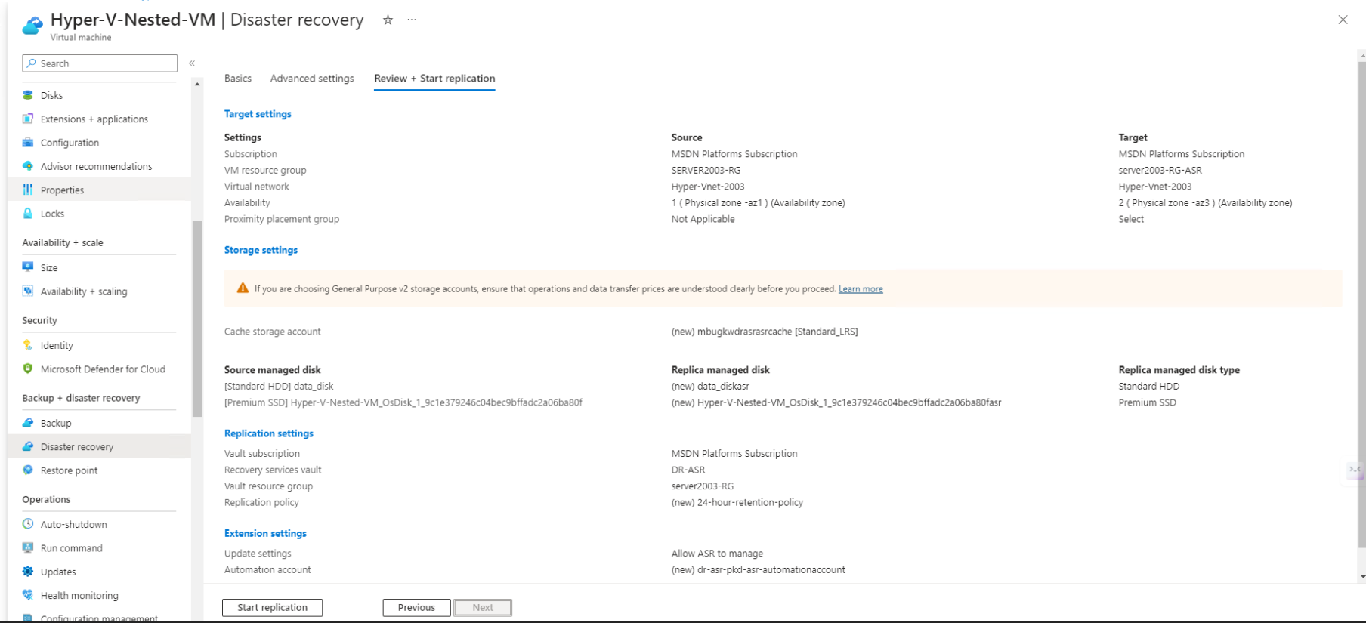This screenshot has height=623, width=1366.
Task: Open the Learn more link
Action: [861, 289]
